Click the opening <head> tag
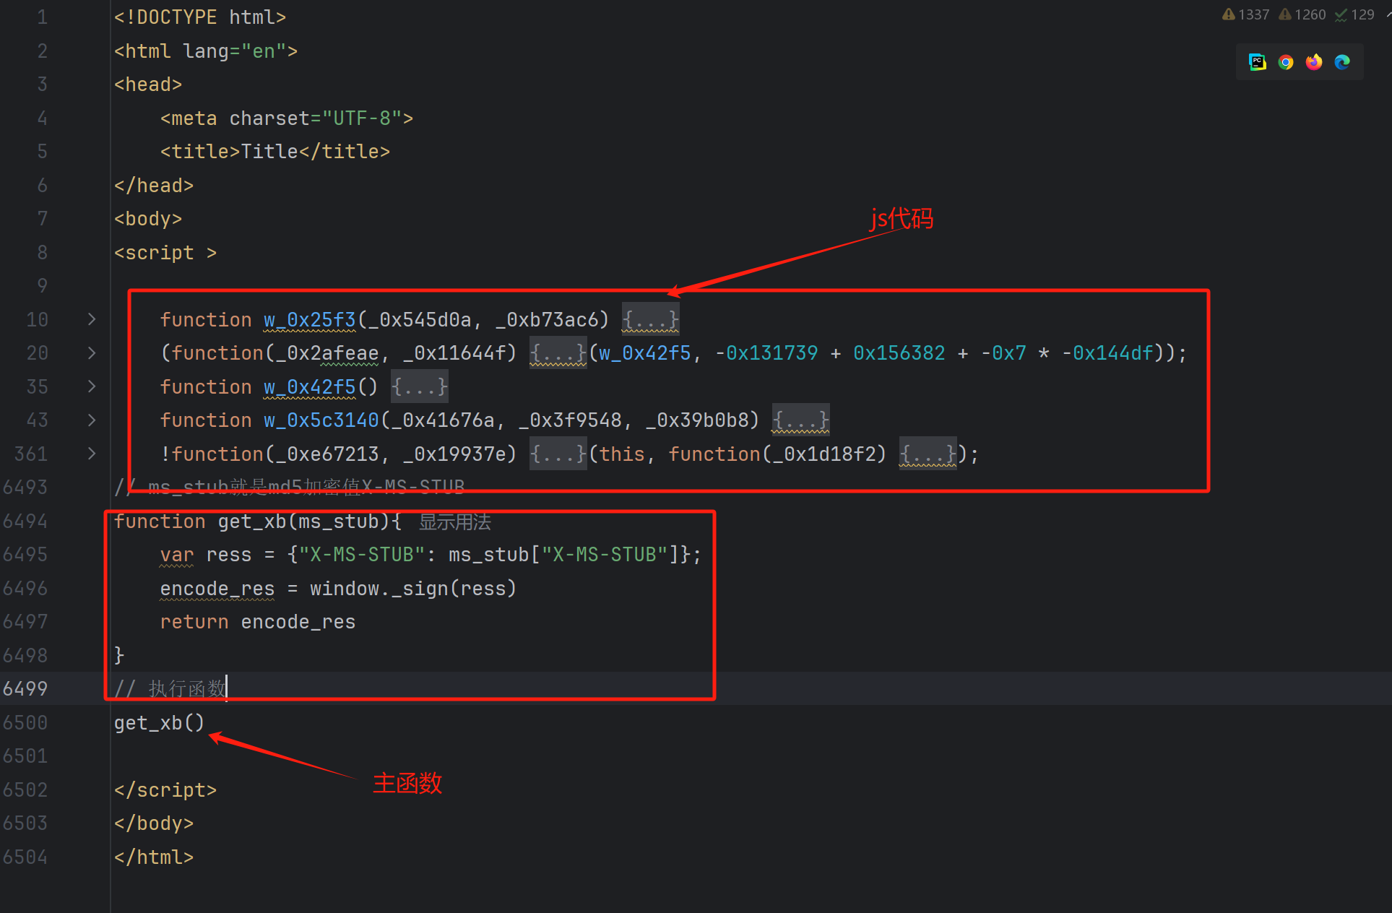The image size is (1392, 913). [x=148, y=85]
